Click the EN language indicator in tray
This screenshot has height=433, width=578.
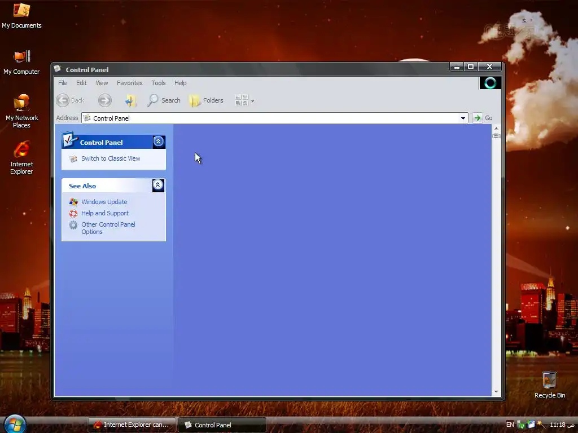click(510, 425)
